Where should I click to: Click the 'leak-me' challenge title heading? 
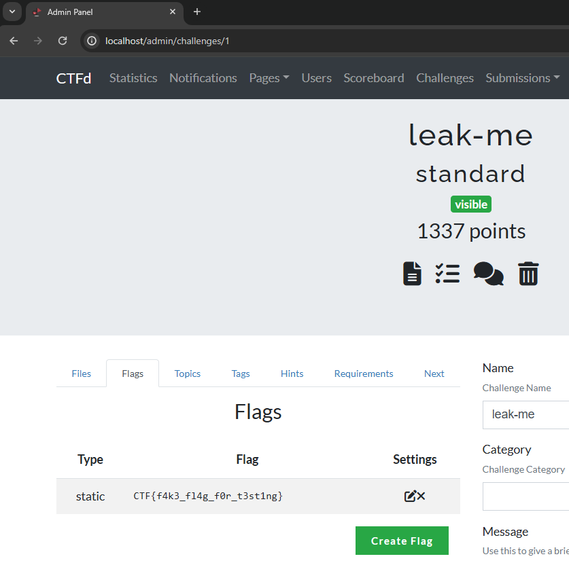coord(470,135)
